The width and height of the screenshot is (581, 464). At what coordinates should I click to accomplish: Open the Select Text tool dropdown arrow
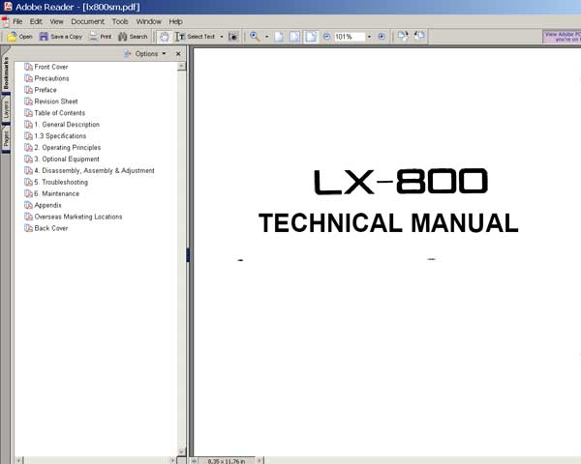coord(222,37)
